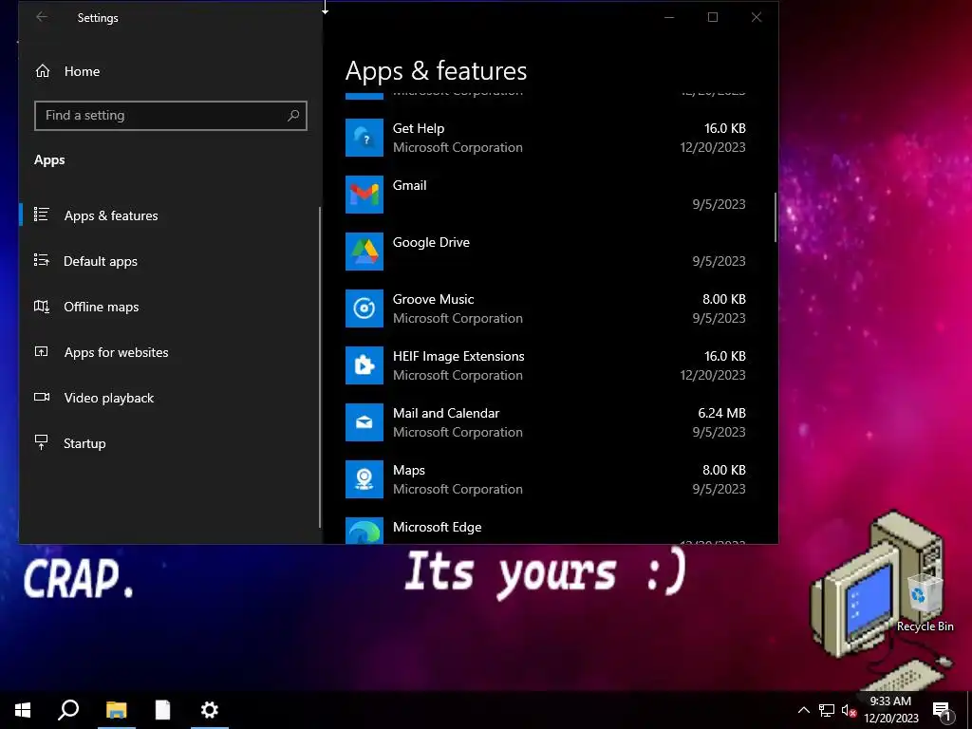Viewport: 972px width, 729px height.
Task: Select the Mail and Calendar icon
Action: click(364, 422)
